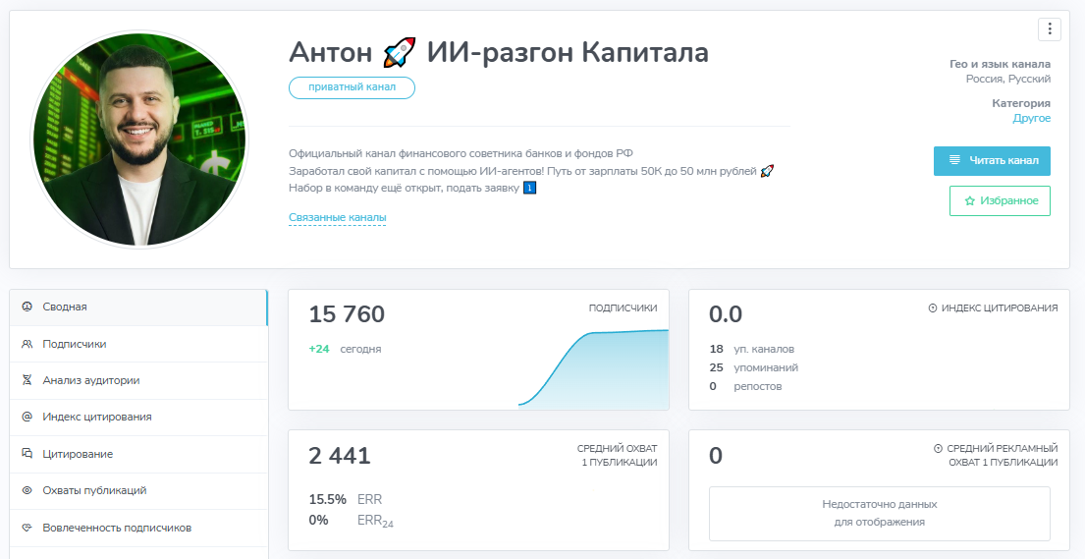The height and width of the screenshot is (559, 1085).
Task: Open the Цитирование section
Action: pyautogui.click(x=138, y=454)
